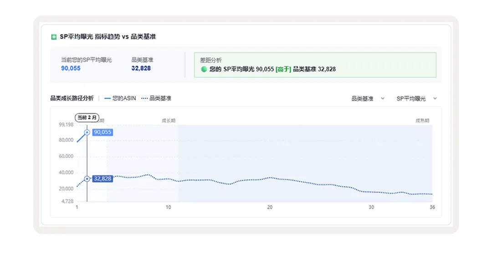Click the green status dot in 差距分析

(x=204, y=69)
